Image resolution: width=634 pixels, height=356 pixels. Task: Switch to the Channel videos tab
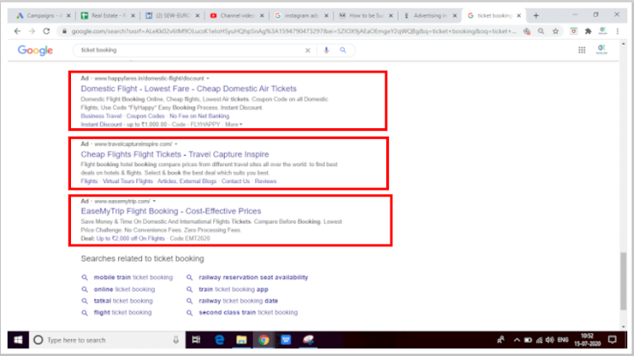[236, 15]
